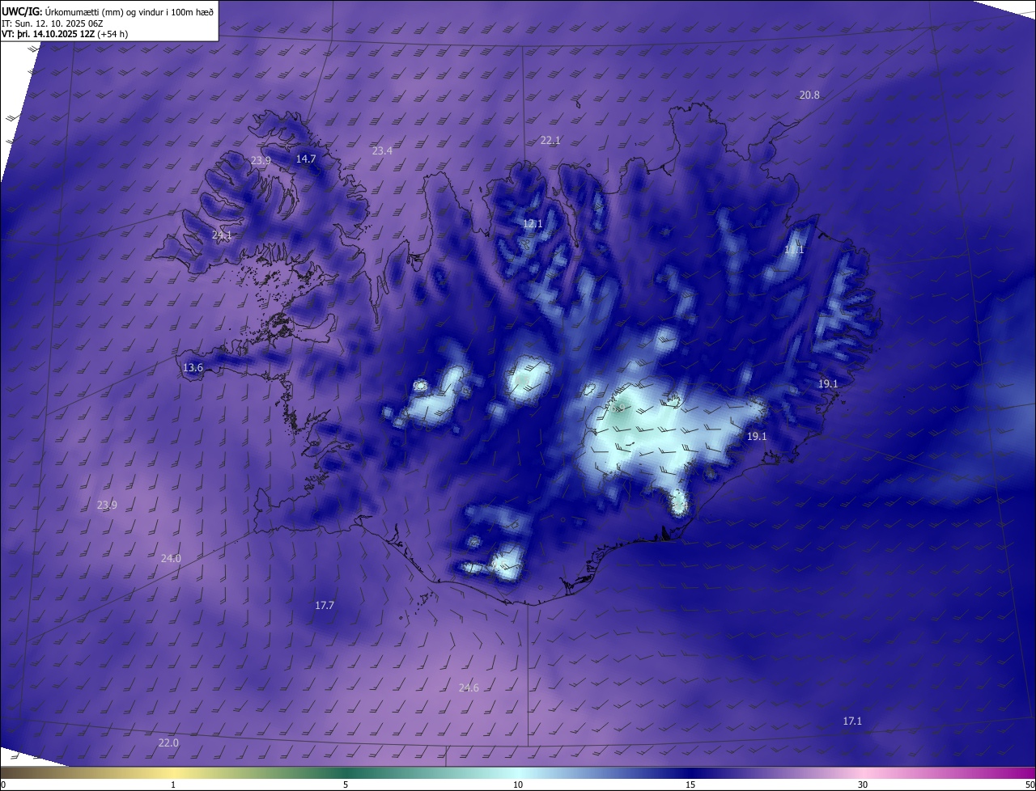Screen dimensions: 1036x791
Task: Click the 14.7 value on the map
Action: tap(306, 159)
